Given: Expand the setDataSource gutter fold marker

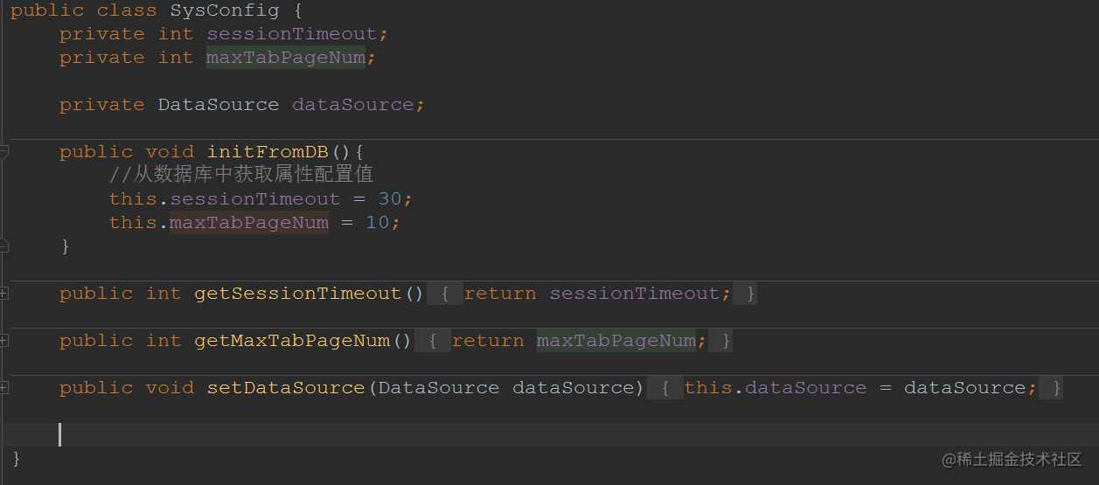Looking at the screenshot, I should point(3,388).
